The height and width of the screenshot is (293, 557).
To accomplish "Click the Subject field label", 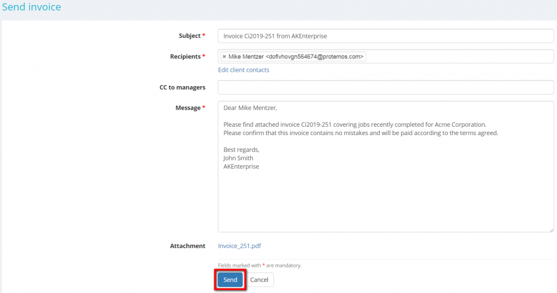I will 189,36.
